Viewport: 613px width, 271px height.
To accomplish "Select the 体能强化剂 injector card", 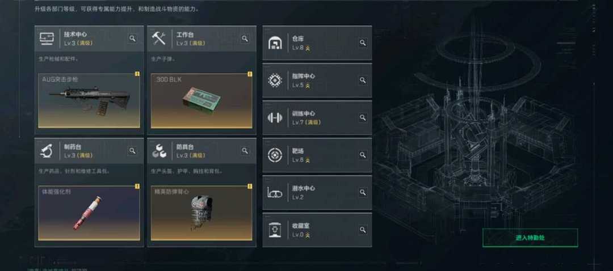I will pos(89,213).
